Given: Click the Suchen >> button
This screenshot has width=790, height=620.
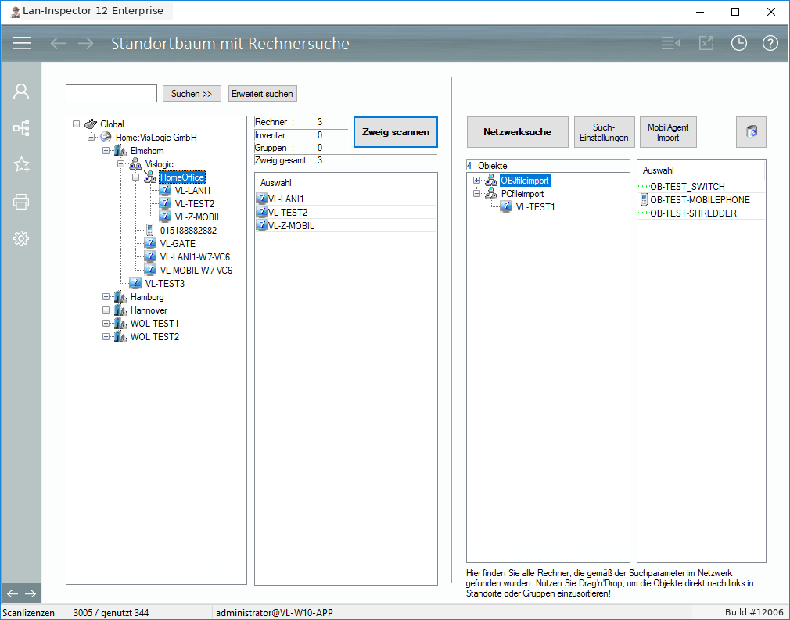Looking at the screenshot, I should tap(192, 94).
